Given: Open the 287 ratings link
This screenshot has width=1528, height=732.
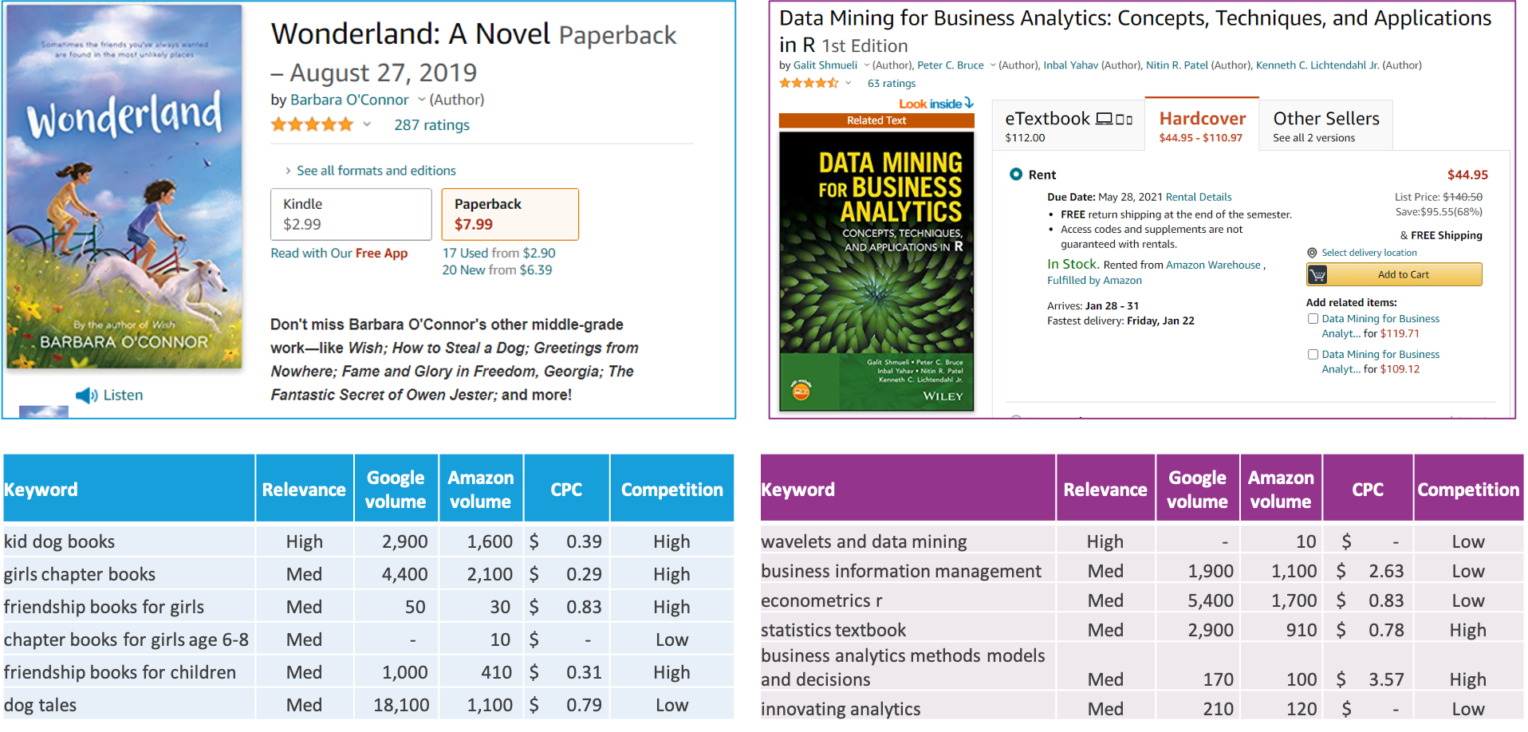Looking at the screenshot, I should (431, 124).
